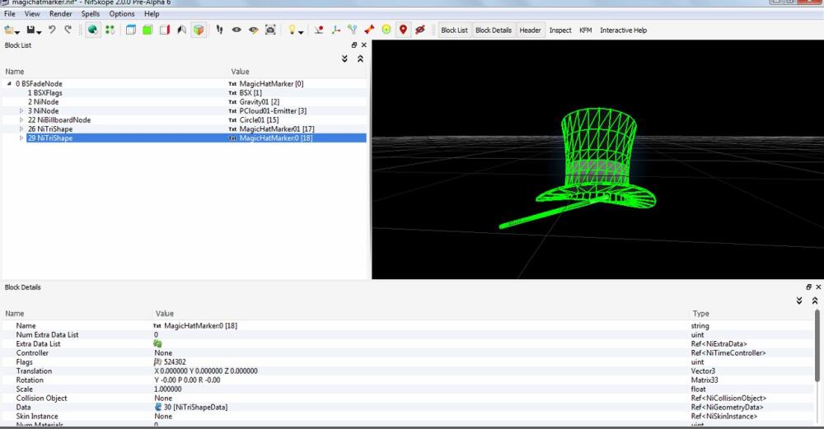Click the solid green cube view icon
Viewport: 824px width, 429px height.
click(x=147, y=30)
